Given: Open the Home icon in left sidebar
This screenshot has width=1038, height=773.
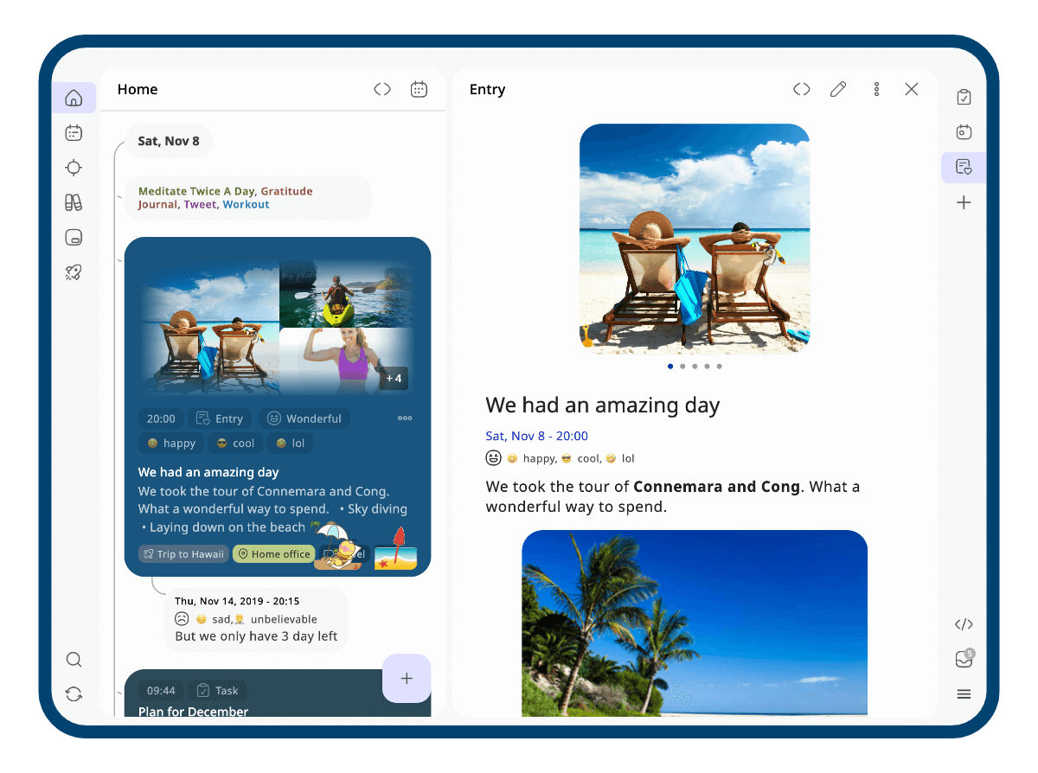Looking at the screenshot, I should (x=74, y=98).
